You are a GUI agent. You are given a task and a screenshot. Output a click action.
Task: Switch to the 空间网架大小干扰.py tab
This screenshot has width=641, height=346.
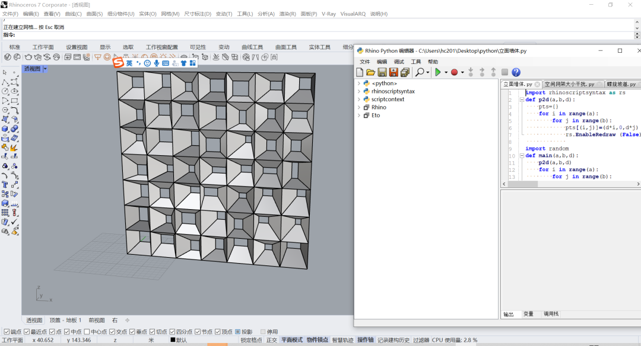(x=569, y=84)
